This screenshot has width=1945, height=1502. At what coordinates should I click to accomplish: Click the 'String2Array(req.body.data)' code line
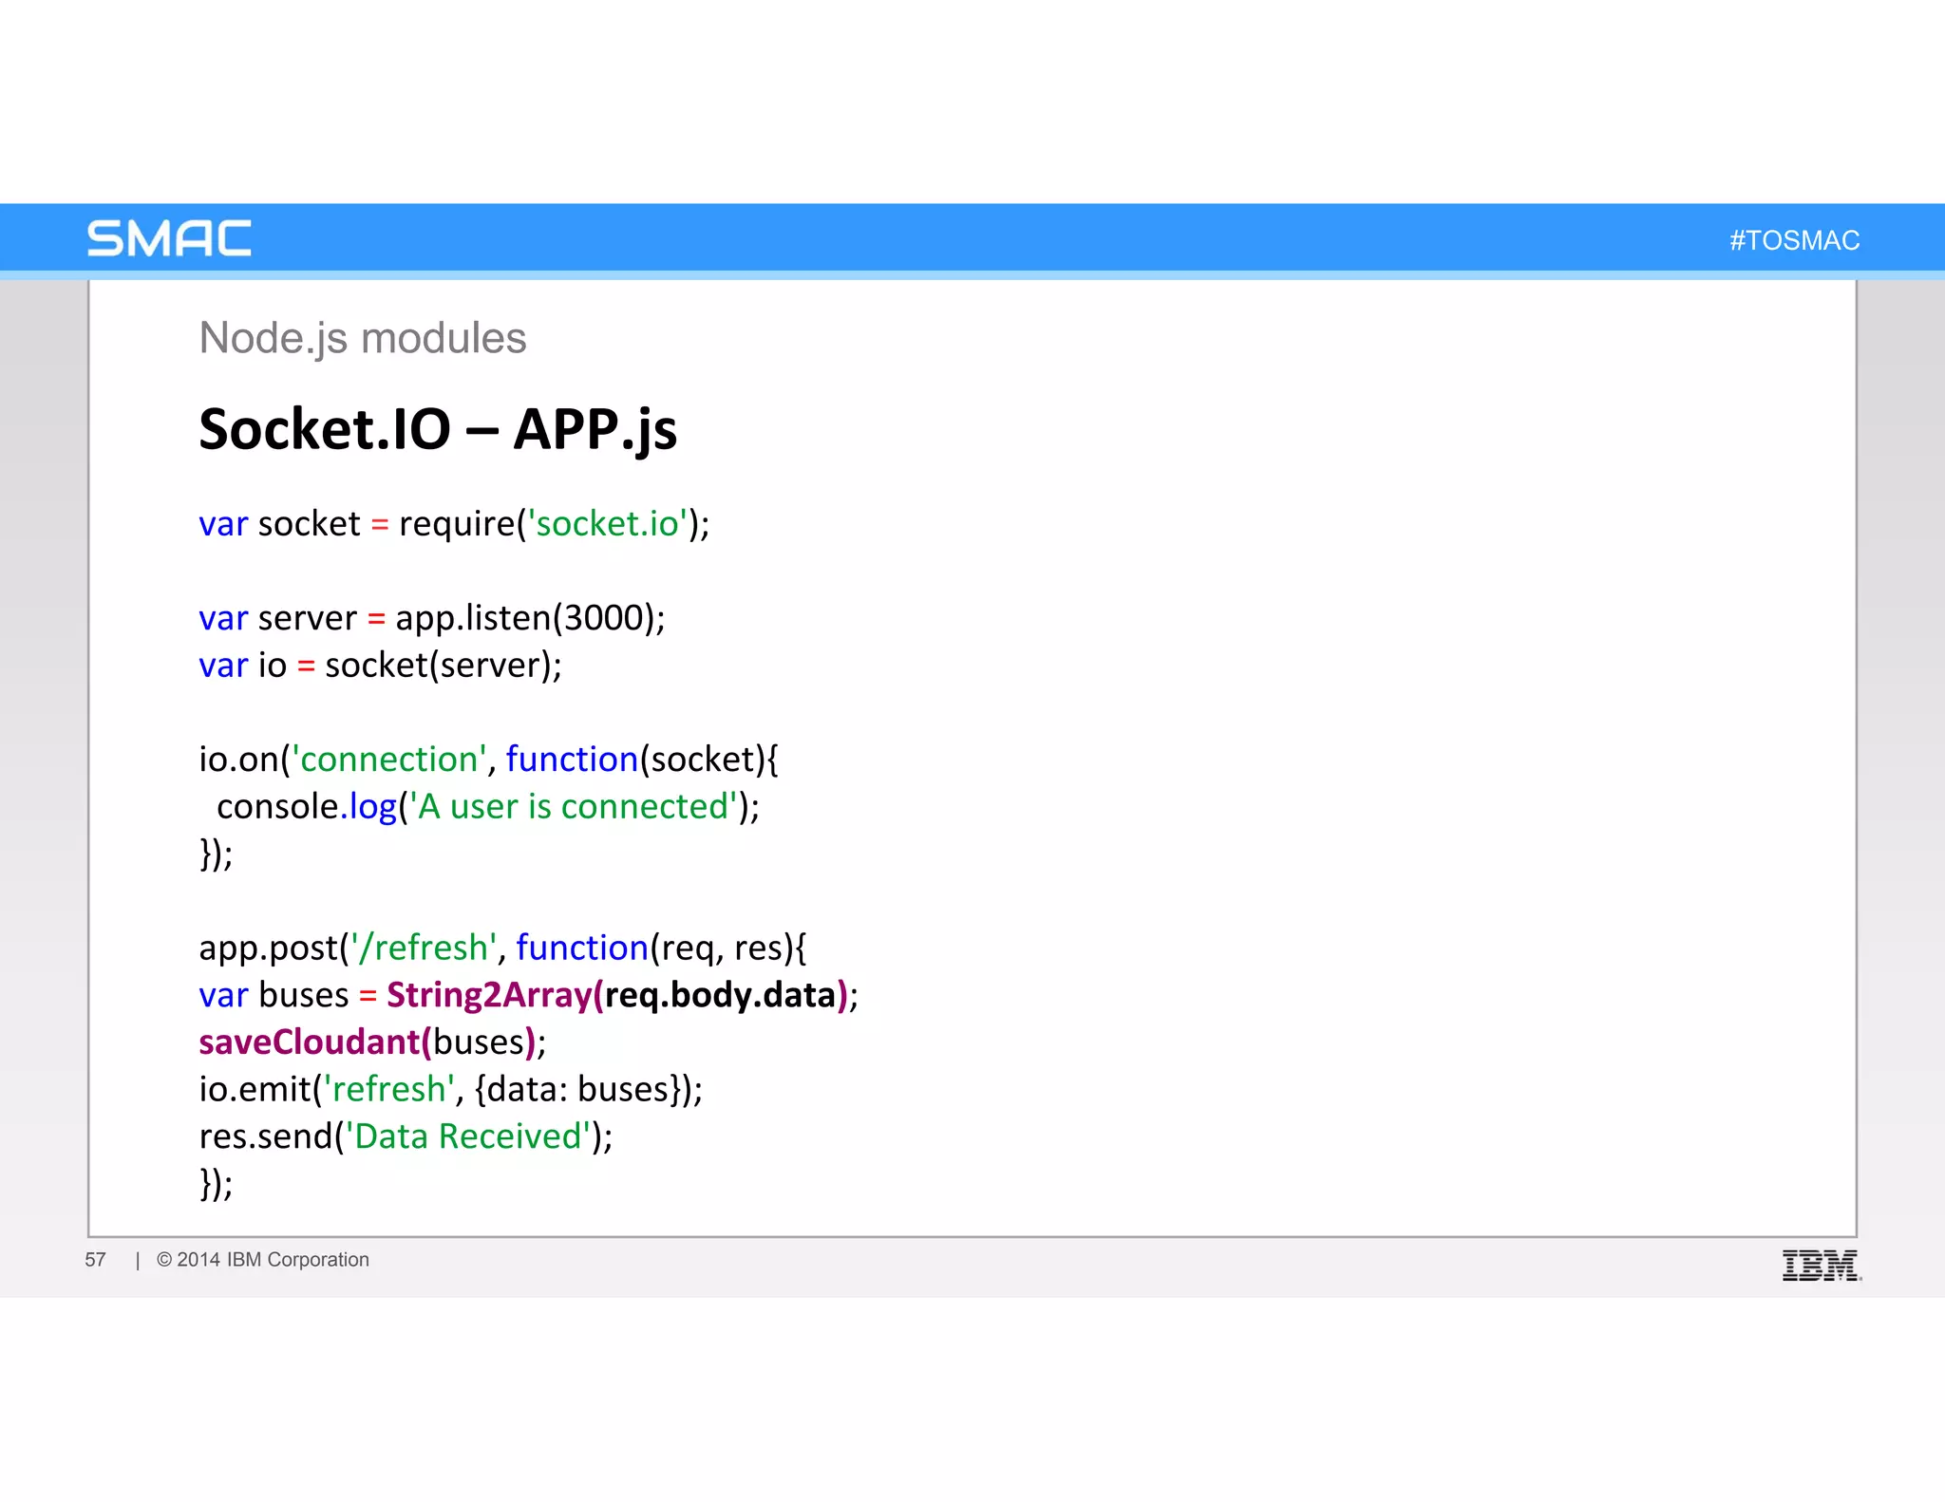pyautogui.click(x=528, y=995)
